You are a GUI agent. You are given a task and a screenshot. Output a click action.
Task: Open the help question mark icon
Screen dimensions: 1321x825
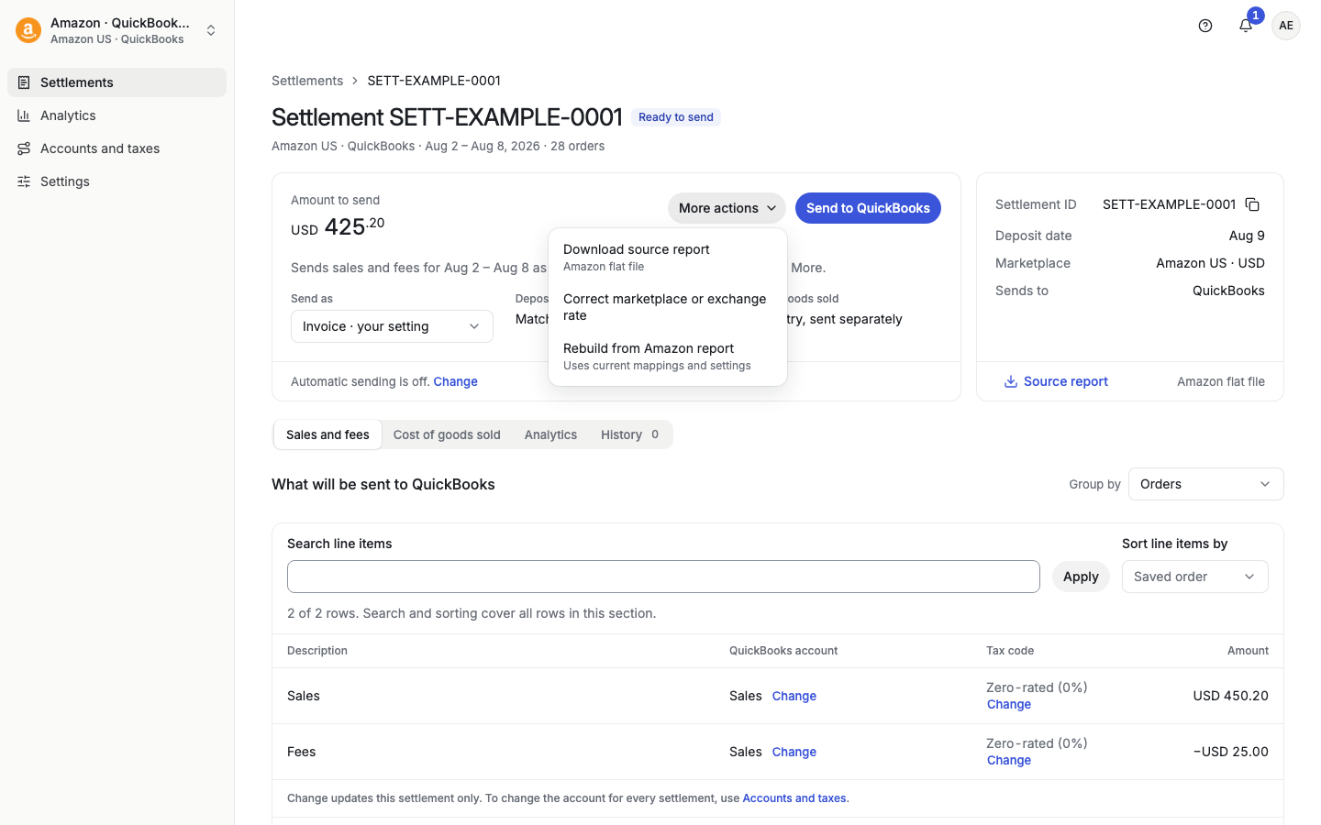[x=1205, y=26]
